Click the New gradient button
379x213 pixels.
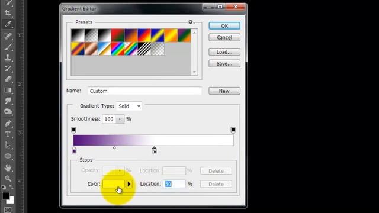pyautogui.click(x=224, y=91)
